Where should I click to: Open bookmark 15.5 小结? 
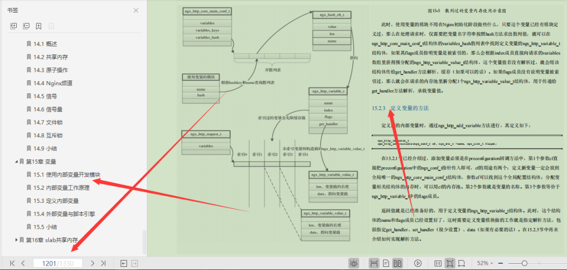45,226
